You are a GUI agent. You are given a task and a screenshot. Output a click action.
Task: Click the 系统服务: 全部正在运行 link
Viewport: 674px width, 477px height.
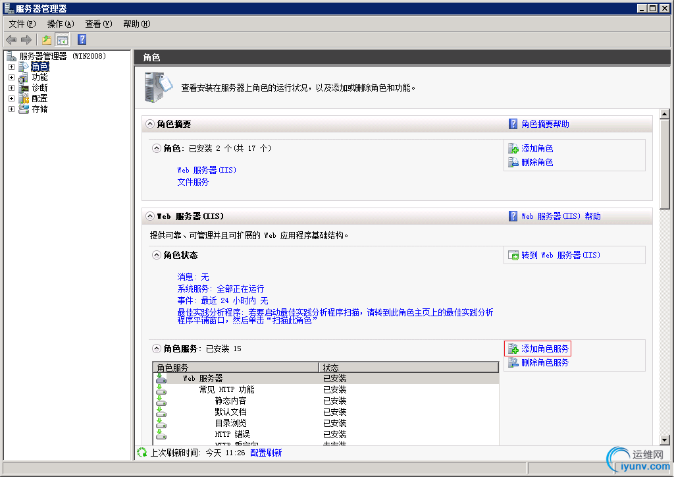(x=220, y=289)
